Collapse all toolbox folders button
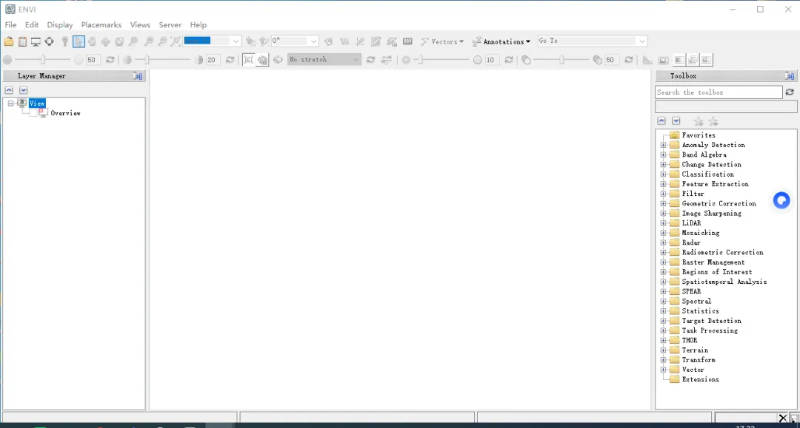The height and width of the screenshot is (428, 800). click(661, 121)
